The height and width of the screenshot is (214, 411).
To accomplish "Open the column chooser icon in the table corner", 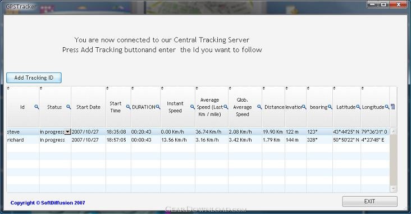I will (x=393, y=107).
